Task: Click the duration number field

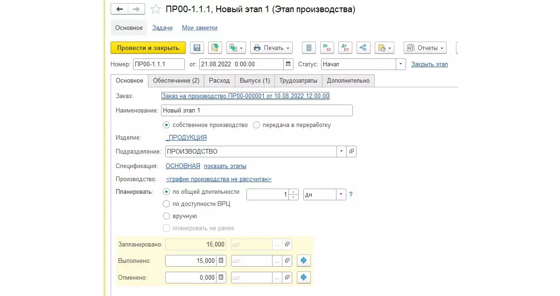Action: tap(268, 194)
